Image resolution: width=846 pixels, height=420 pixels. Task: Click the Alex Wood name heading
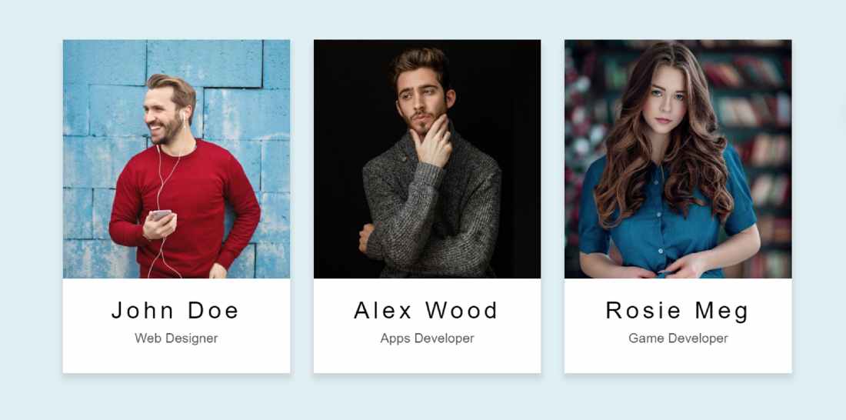point(426,311)
